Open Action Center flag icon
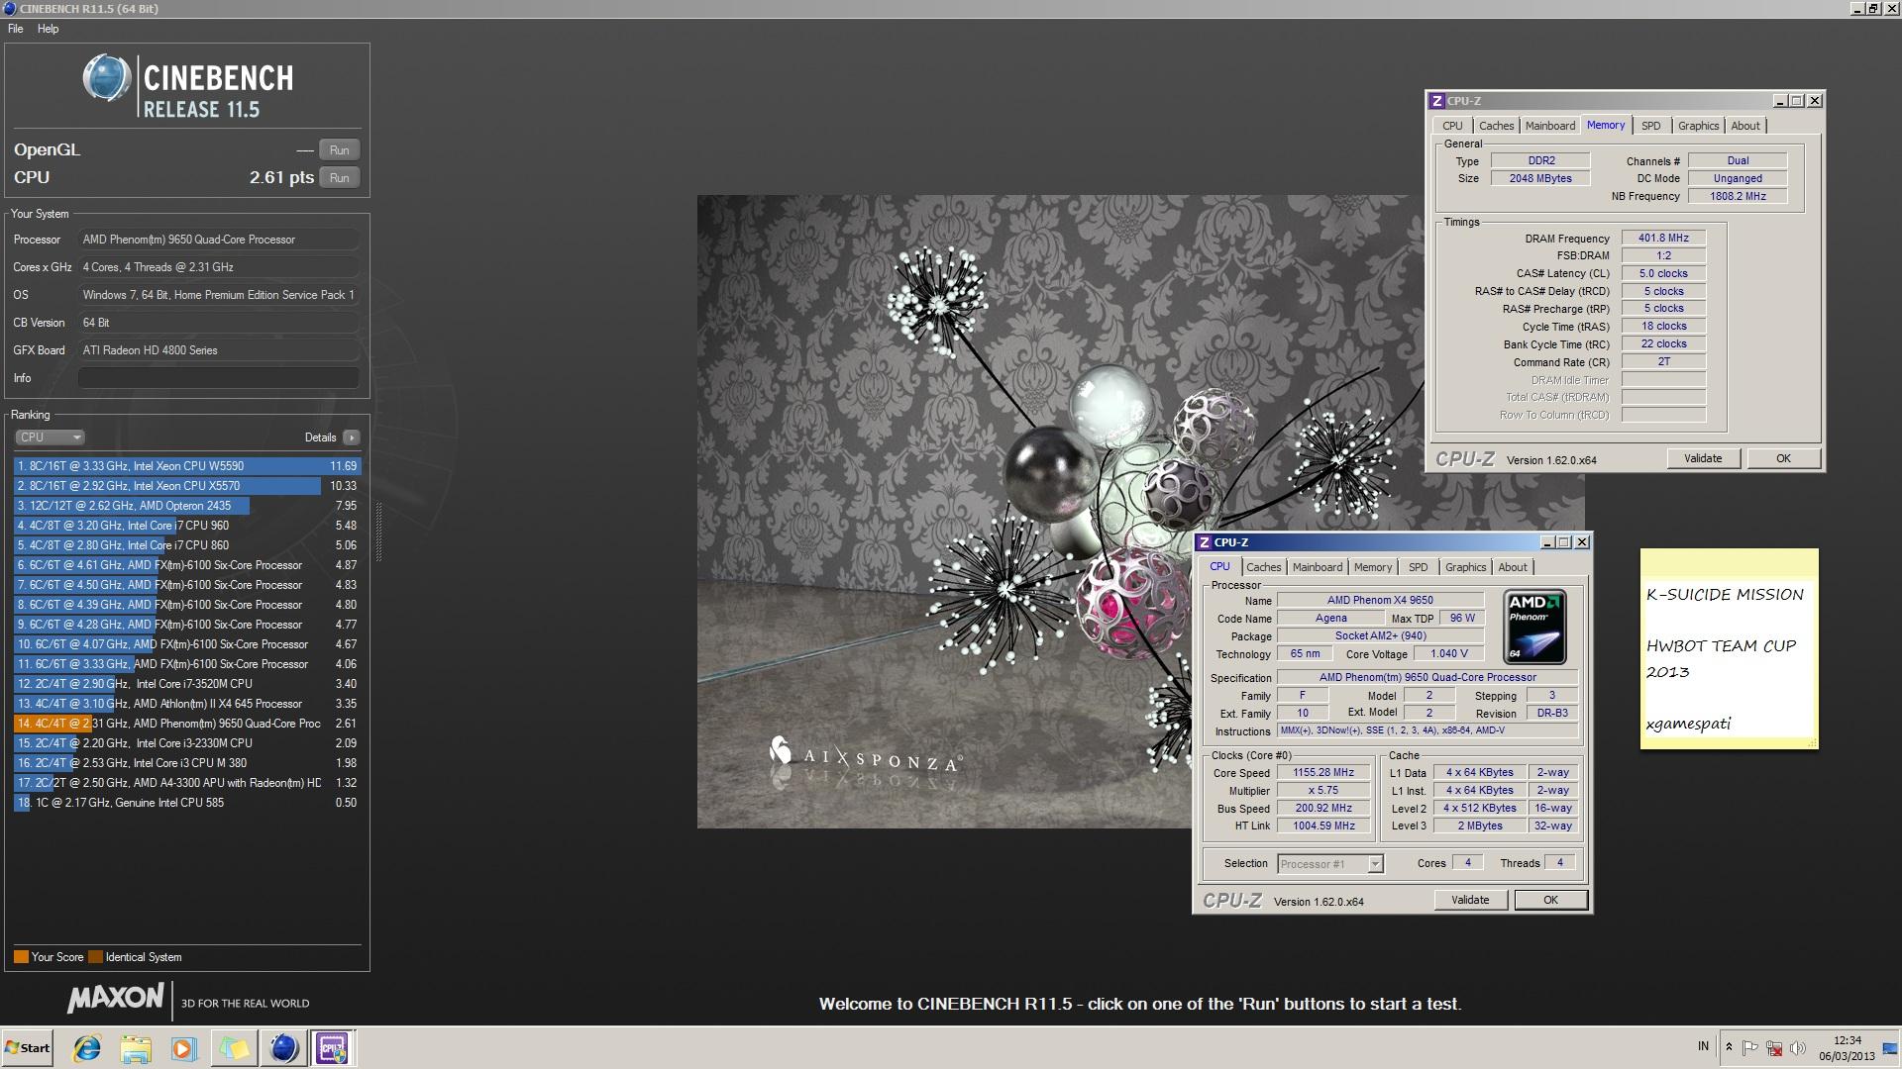This screenshot has width=1902, height=1069. (1750, 1047)
